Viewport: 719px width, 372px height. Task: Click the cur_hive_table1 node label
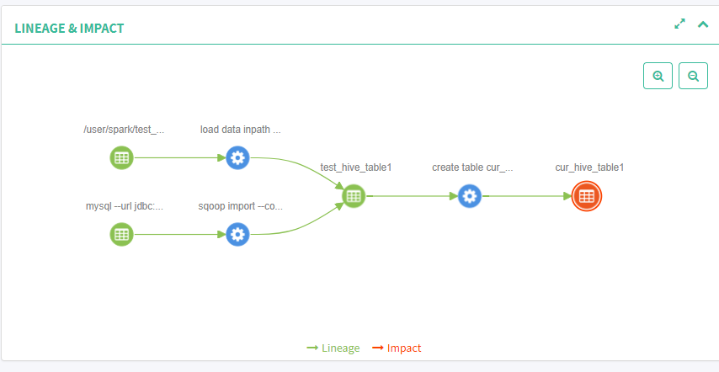pos(589,167)
